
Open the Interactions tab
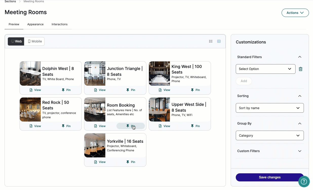tap(60, 24)
